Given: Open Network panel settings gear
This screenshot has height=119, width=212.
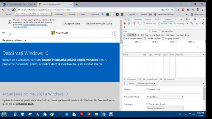Looking at the screenshot, I should 203,23.
